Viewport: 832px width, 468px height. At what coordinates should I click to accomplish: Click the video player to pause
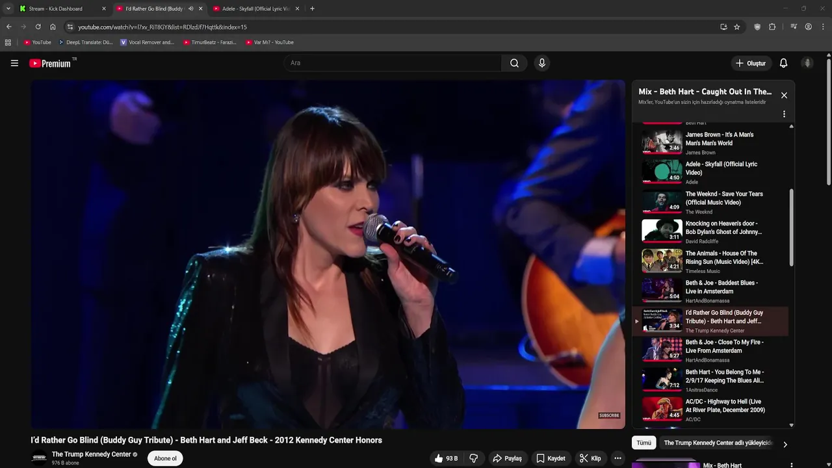click(328, 254)
